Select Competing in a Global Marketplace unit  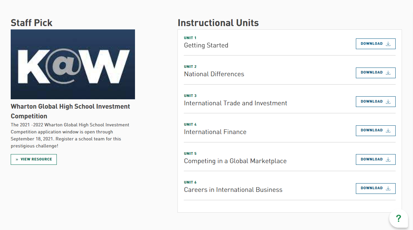235,161
